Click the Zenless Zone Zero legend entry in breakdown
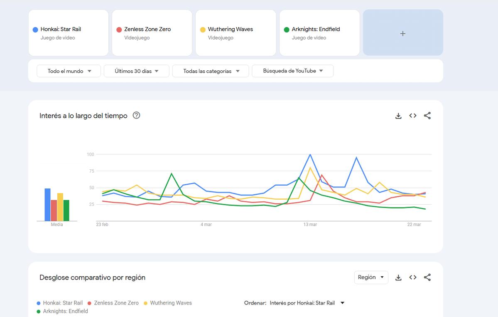The height and width of the screenshot is (317, 498). [x=113, y=303]
